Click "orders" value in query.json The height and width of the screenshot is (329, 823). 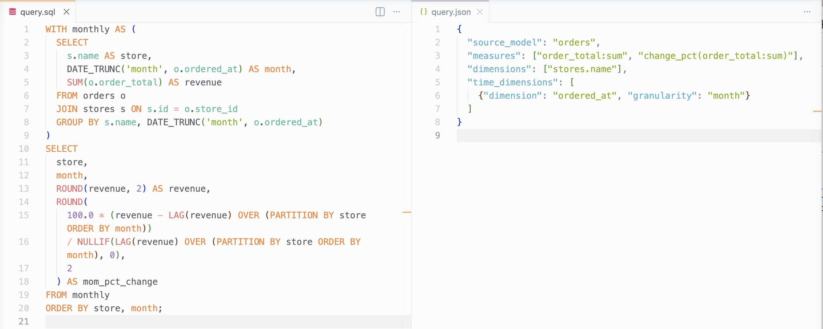[574, 42]
